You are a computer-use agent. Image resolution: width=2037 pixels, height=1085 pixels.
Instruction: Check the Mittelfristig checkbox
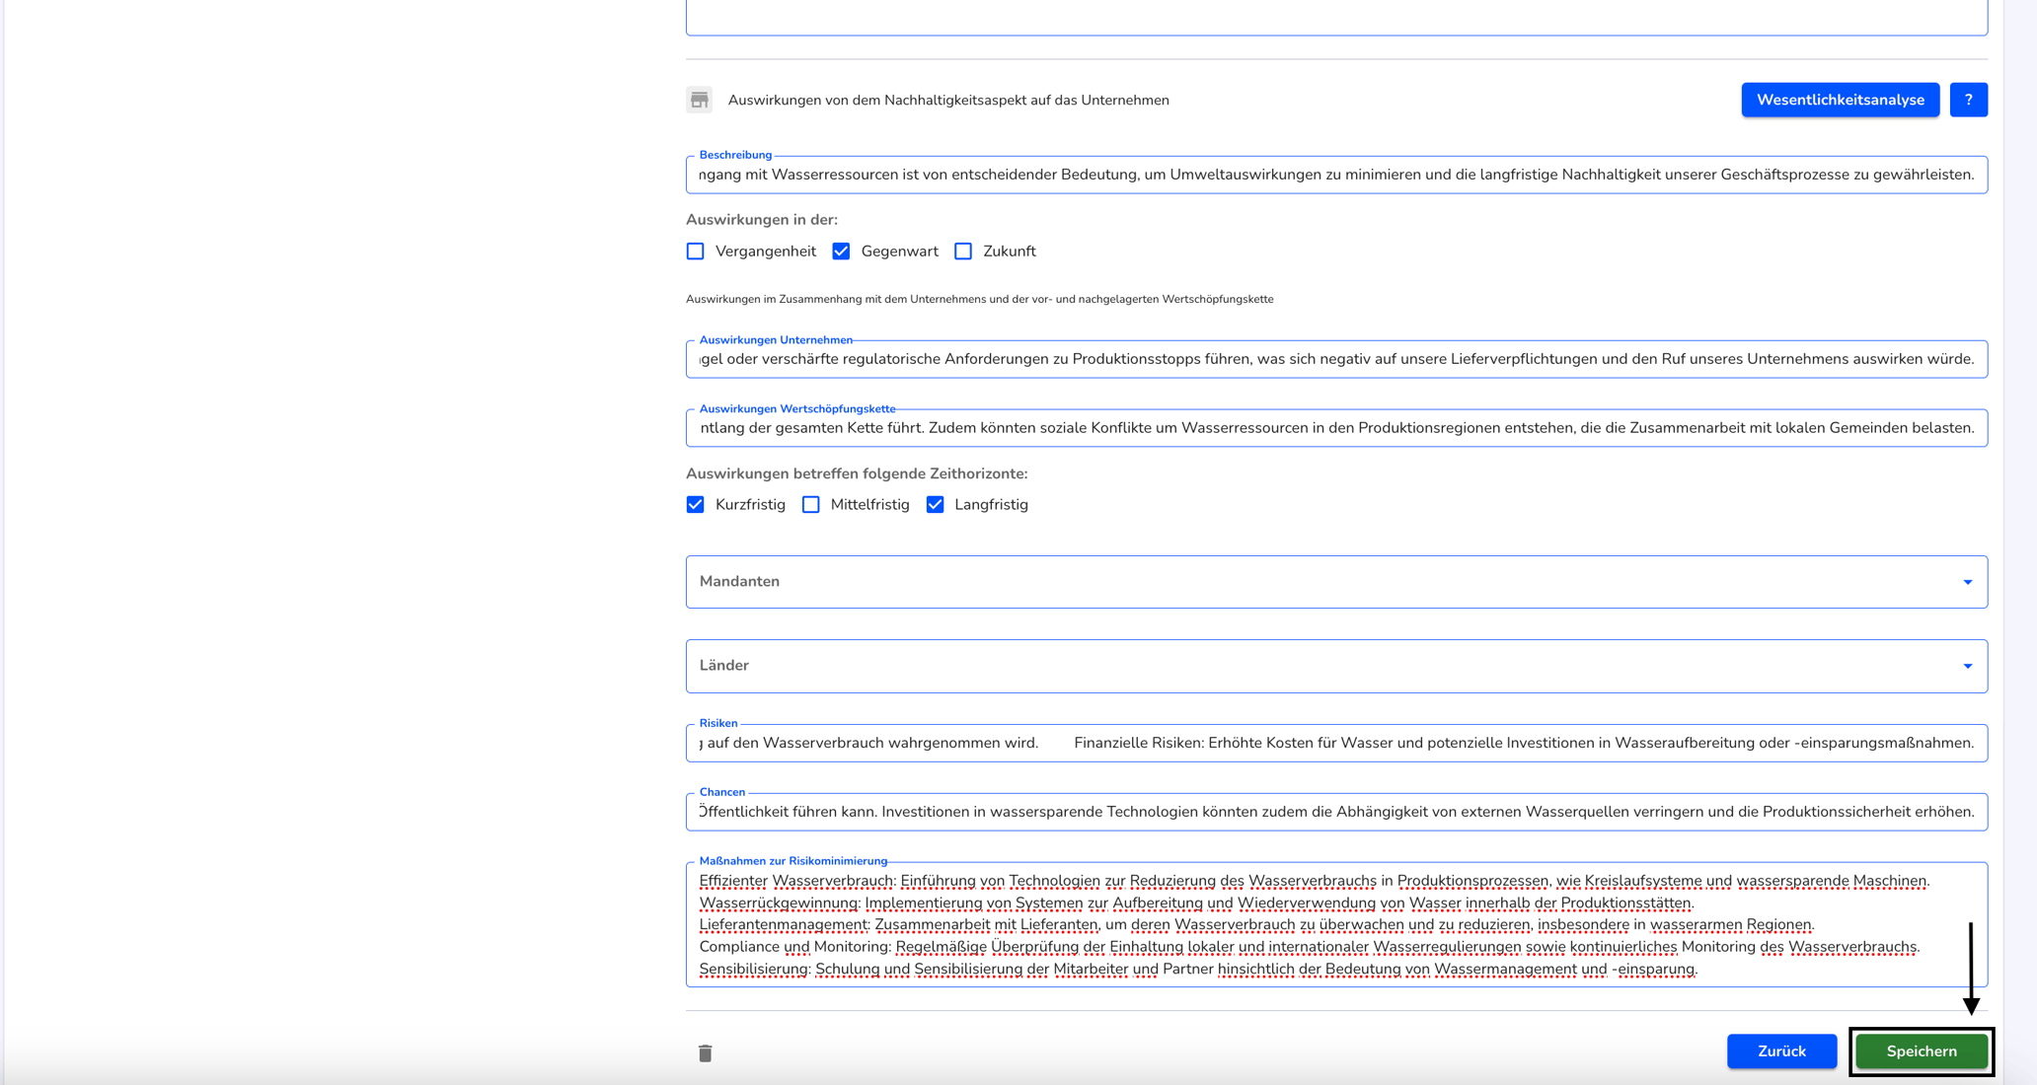click(x=811, y=505)
